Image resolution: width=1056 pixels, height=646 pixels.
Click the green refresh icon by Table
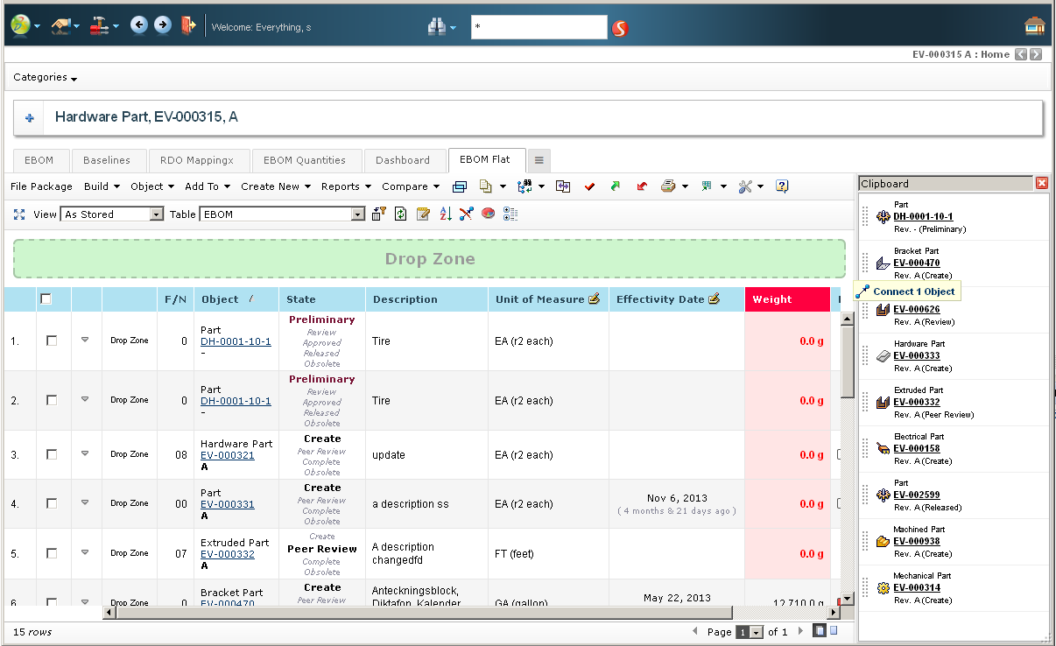pyautogui.click(x=401, y=214)
